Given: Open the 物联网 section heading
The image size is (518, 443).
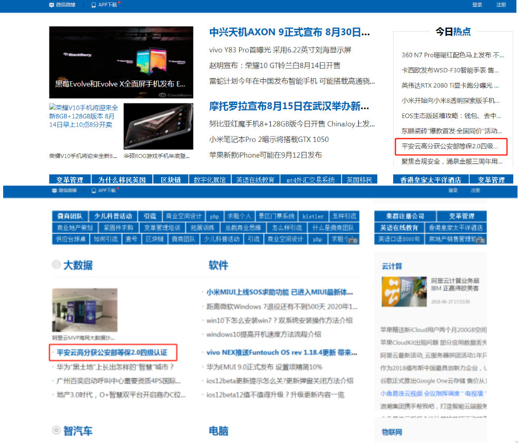Looking at the screenshot, I should click(x=392, y=432).
